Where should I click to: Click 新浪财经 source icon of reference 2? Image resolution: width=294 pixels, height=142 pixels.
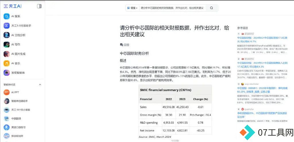tap(243, 59)
